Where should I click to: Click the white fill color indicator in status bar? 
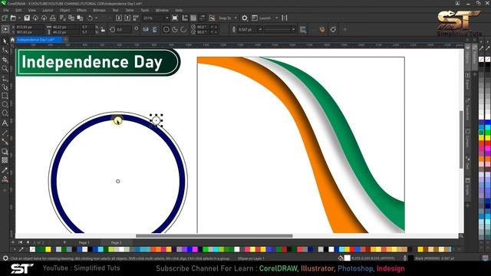pyautogui.click(x=348, y=258)
